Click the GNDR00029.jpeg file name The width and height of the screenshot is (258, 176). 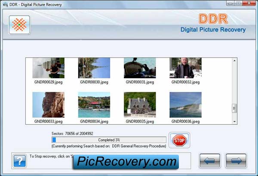48,82
